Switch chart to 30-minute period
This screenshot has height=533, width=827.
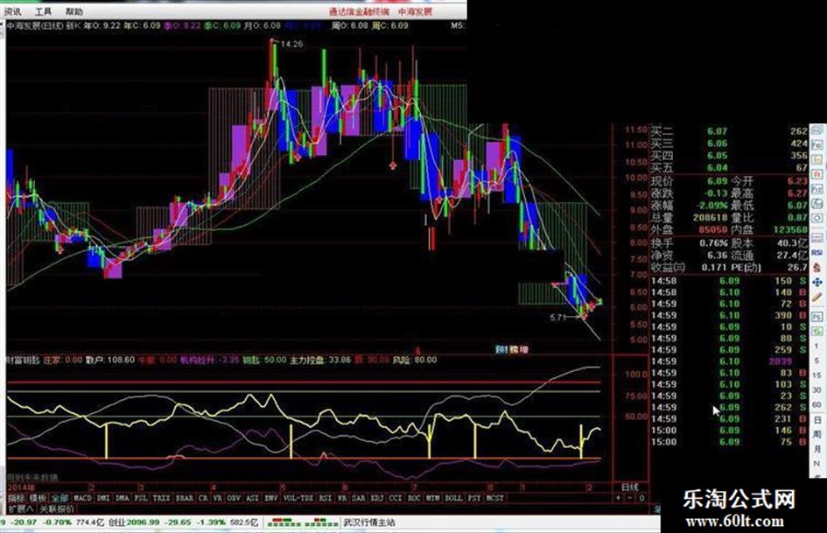click(x=816, y=390)
